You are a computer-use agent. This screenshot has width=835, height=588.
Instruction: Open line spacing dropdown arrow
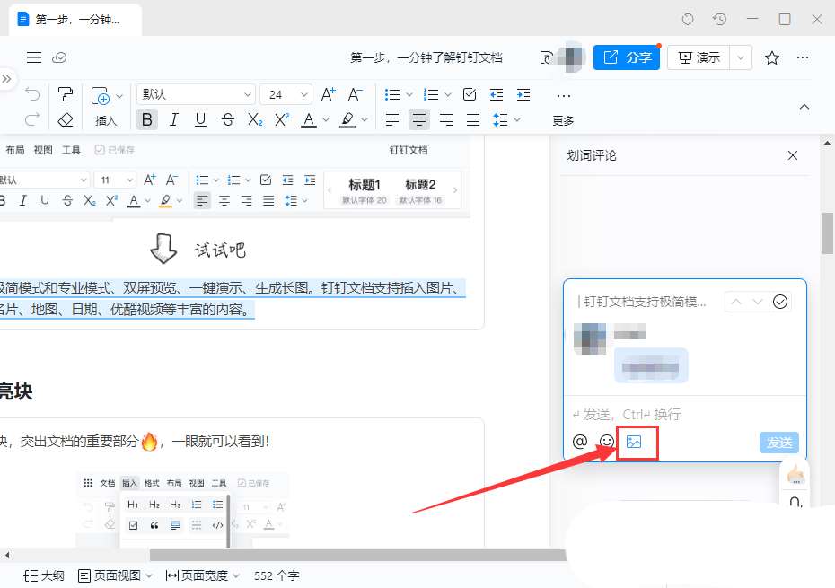(517, 119)
